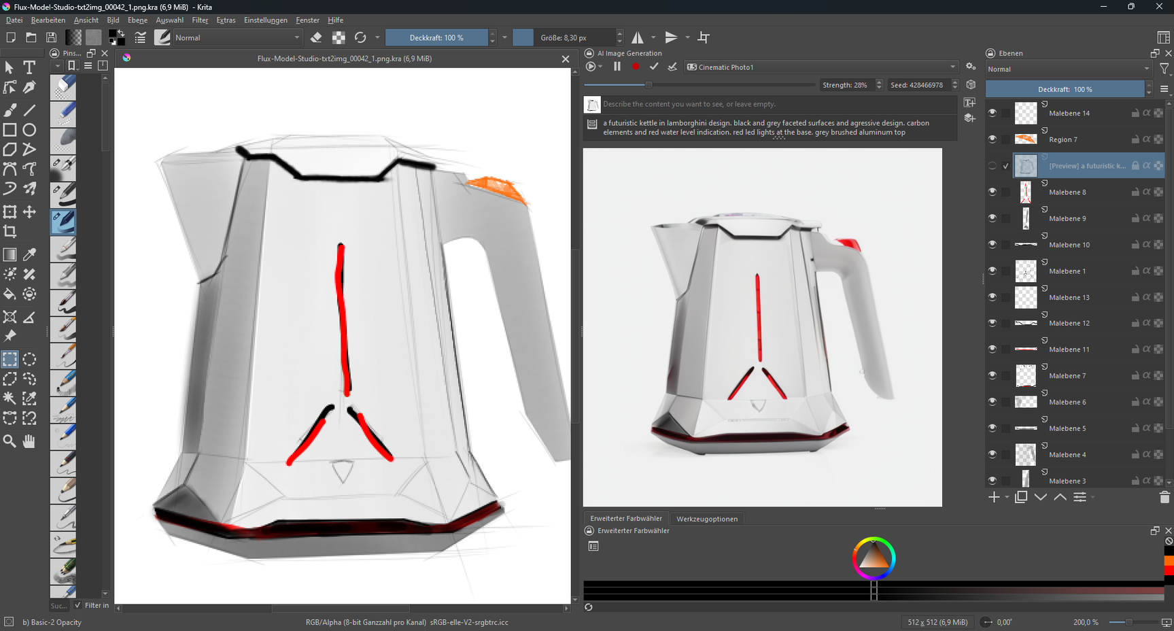1174x631 pixels.
Task: Select the Crop tool
Action: pos(10,232)
